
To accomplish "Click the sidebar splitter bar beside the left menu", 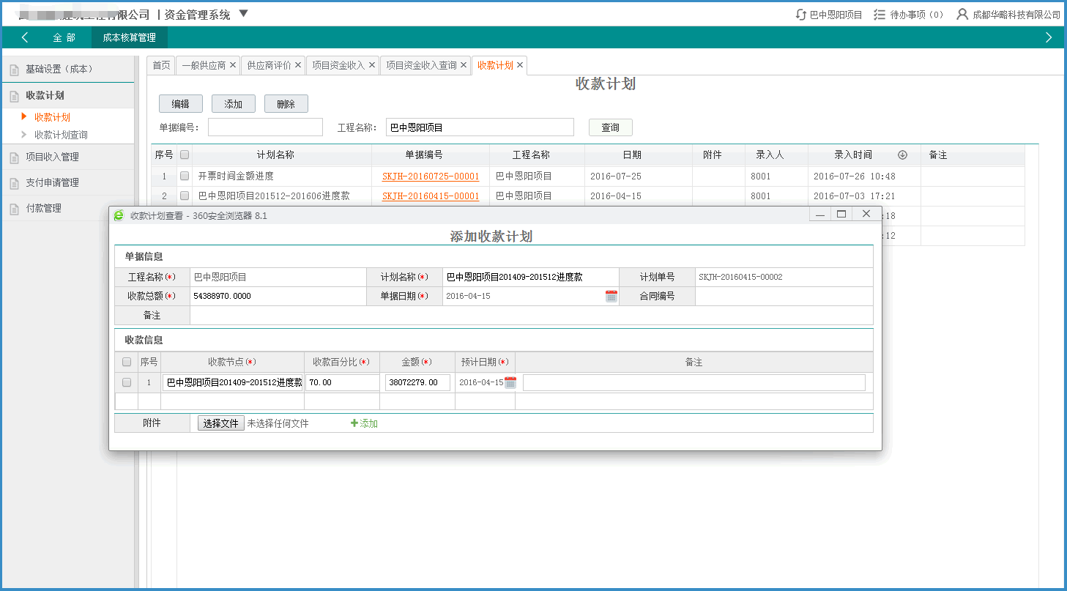I will tap(137, 322).
